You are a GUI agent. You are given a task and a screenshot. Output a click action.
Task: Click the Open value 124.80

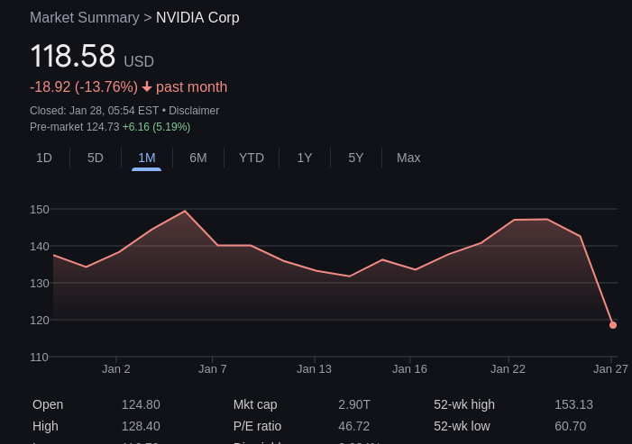pyautogui.click(x=141, y=404)
